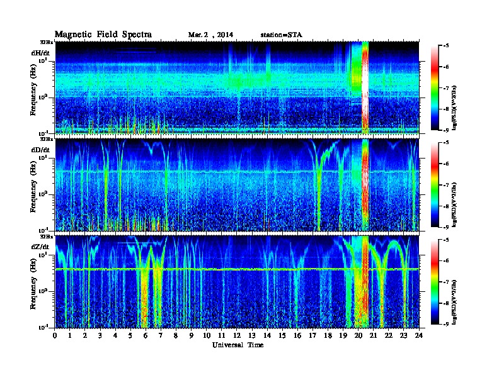Click hour 4 on the Universal Time axis
This screenshot has width=499, height=385.
115,336
